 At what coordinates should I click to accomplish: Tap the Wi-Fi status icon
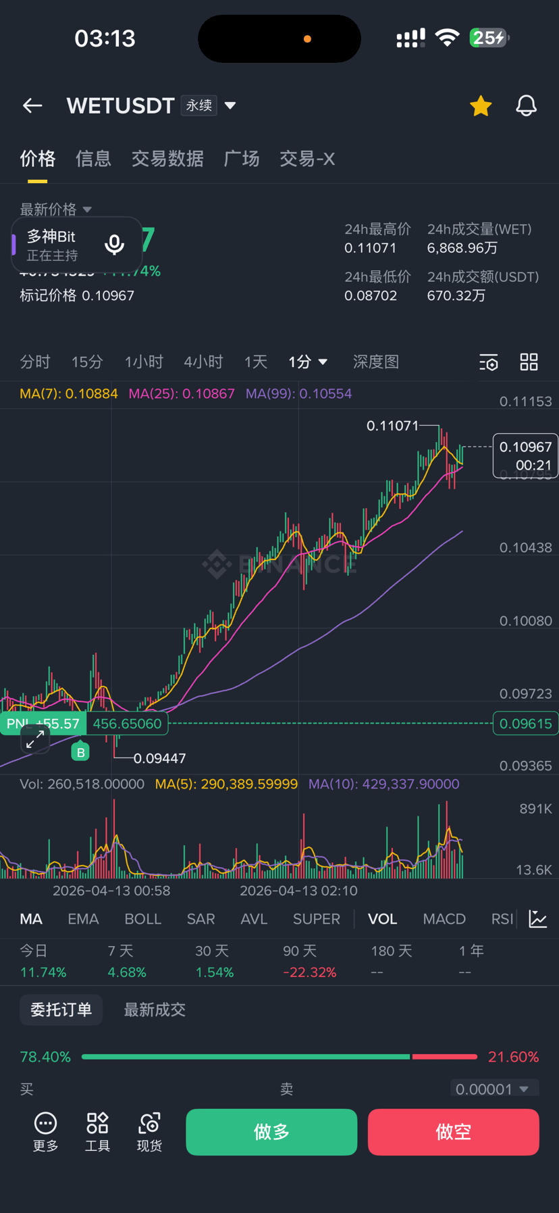point(447,38)
